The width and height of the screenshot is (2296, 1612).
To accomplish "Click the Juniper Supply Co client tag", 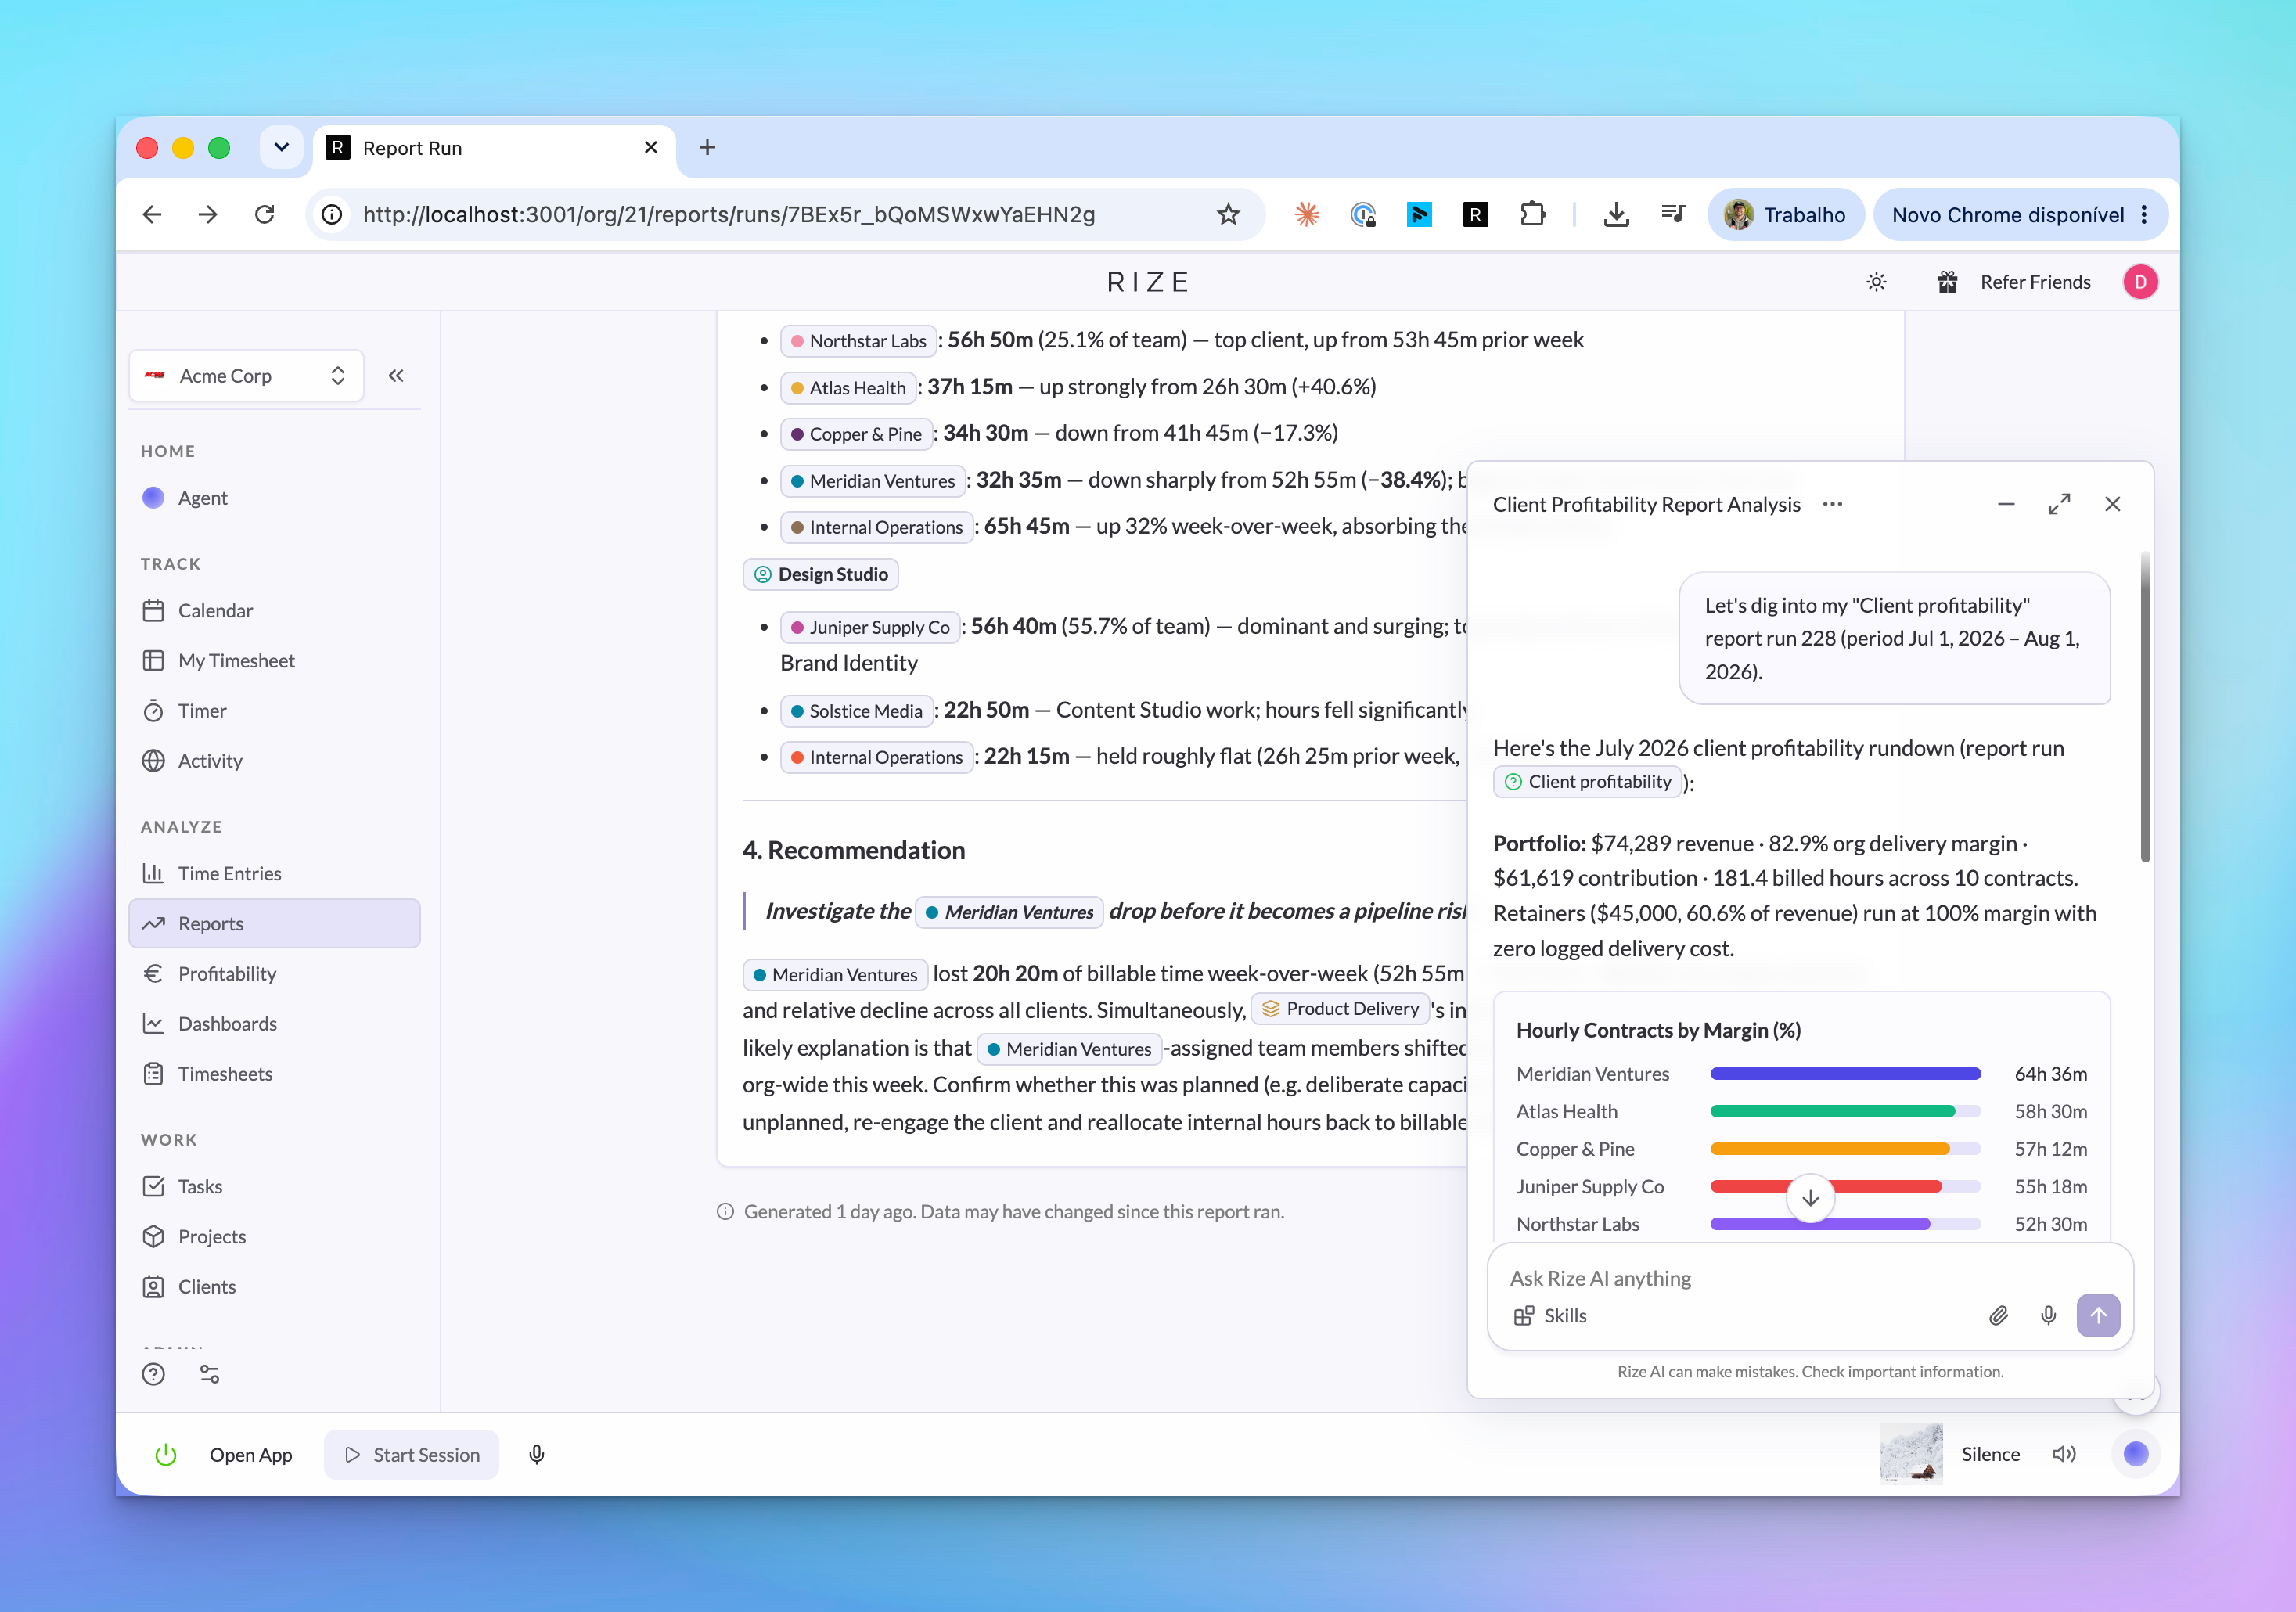I will coord(870,627).
